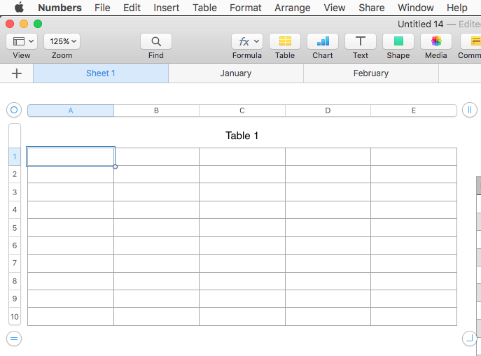Switch to the January tab
481x356 pixels.
tap(235, 73)
